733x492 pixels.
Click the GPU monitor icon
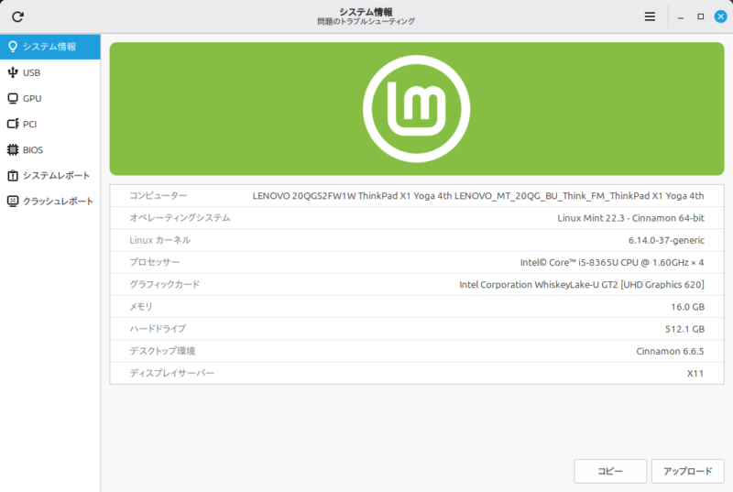13,98
